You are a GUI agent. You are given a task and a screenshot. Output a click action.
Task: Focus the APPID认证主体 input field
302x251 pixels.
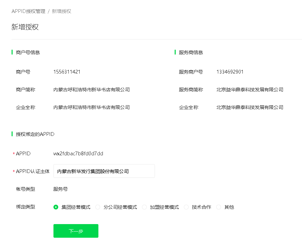[x=104, y=171]
